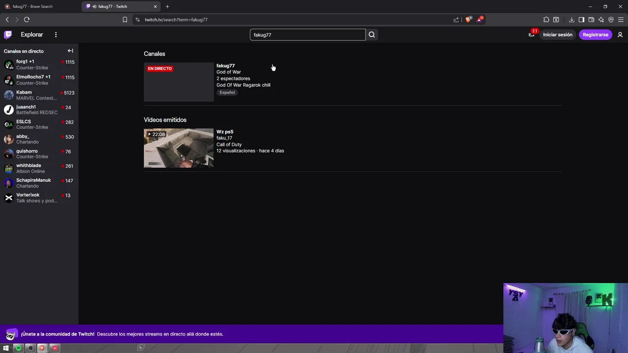This screenshot has width=628, height=353.
Task: Open the red pocket app in the taskbar
Action: [54, 348]
